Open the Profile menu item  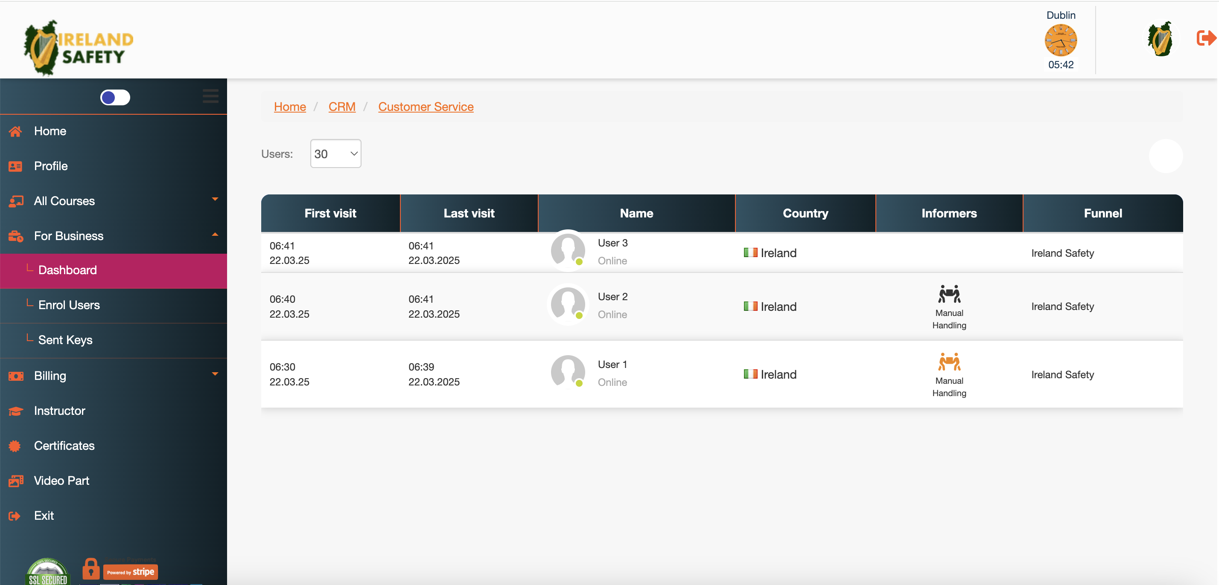114,166
